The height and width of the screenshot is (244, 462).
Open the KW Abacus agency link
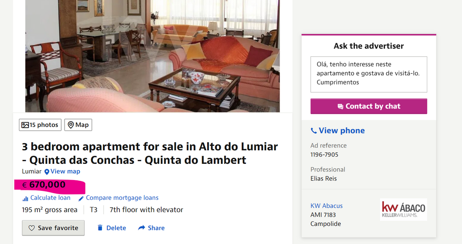(327, 206)
